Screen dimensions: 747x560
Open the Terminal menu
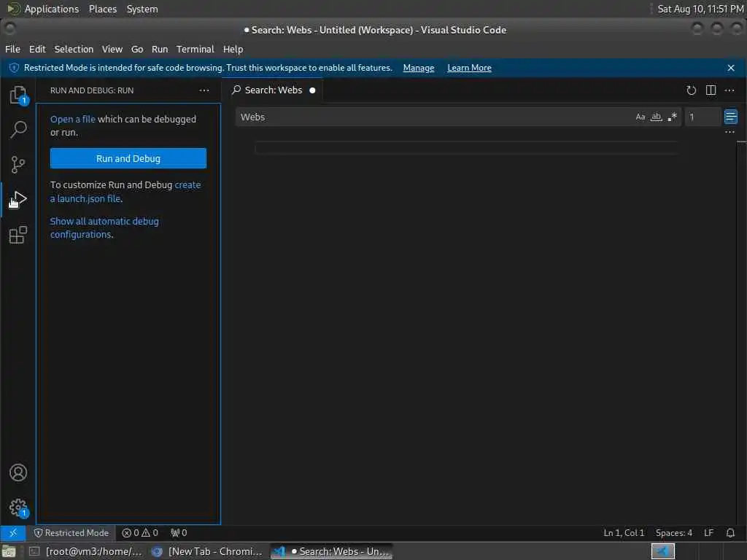[x=196, y=49]
